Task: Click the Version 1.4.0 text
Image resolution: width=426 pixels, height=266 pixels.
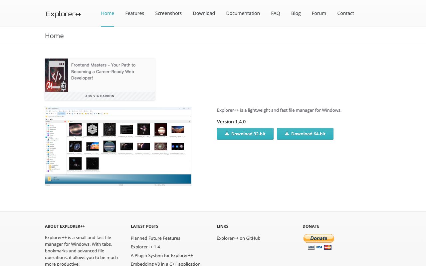Action: click(x=231, y=122)
